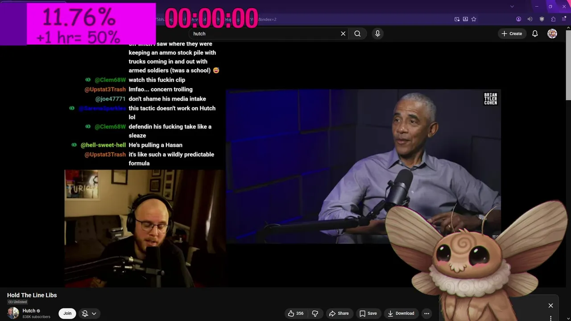
Task: Click the 'Hold The Line Libs' title
Action: [32, 295]
